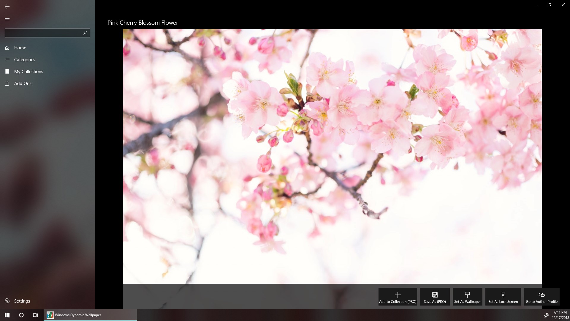Open Settings via gear icon
This screenshot has width=570, height=321.
click(x=7, y=301)
